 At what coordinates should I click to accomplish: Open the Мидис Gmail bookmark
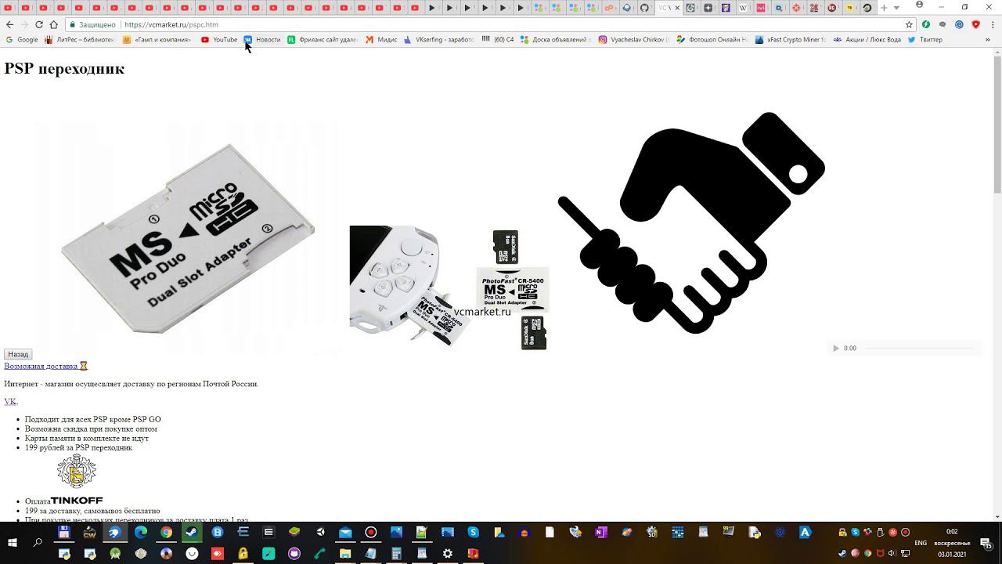[381, 39]
